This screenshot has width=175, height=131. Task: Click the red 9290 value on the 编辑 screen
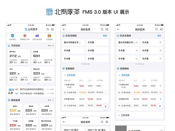(81, 86)
